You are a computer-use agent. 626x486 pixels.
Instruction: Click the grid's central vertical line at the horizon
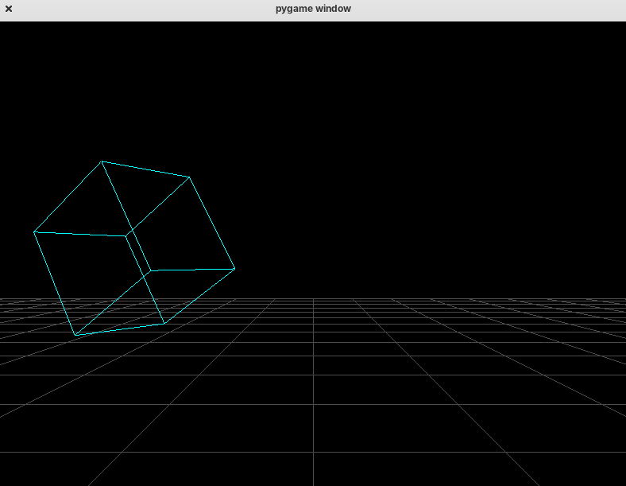click(313, 299)
